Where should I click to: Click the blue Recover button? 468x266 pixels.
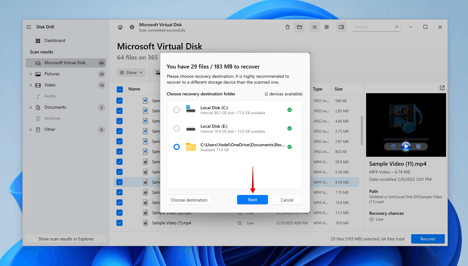coord(428,239)
